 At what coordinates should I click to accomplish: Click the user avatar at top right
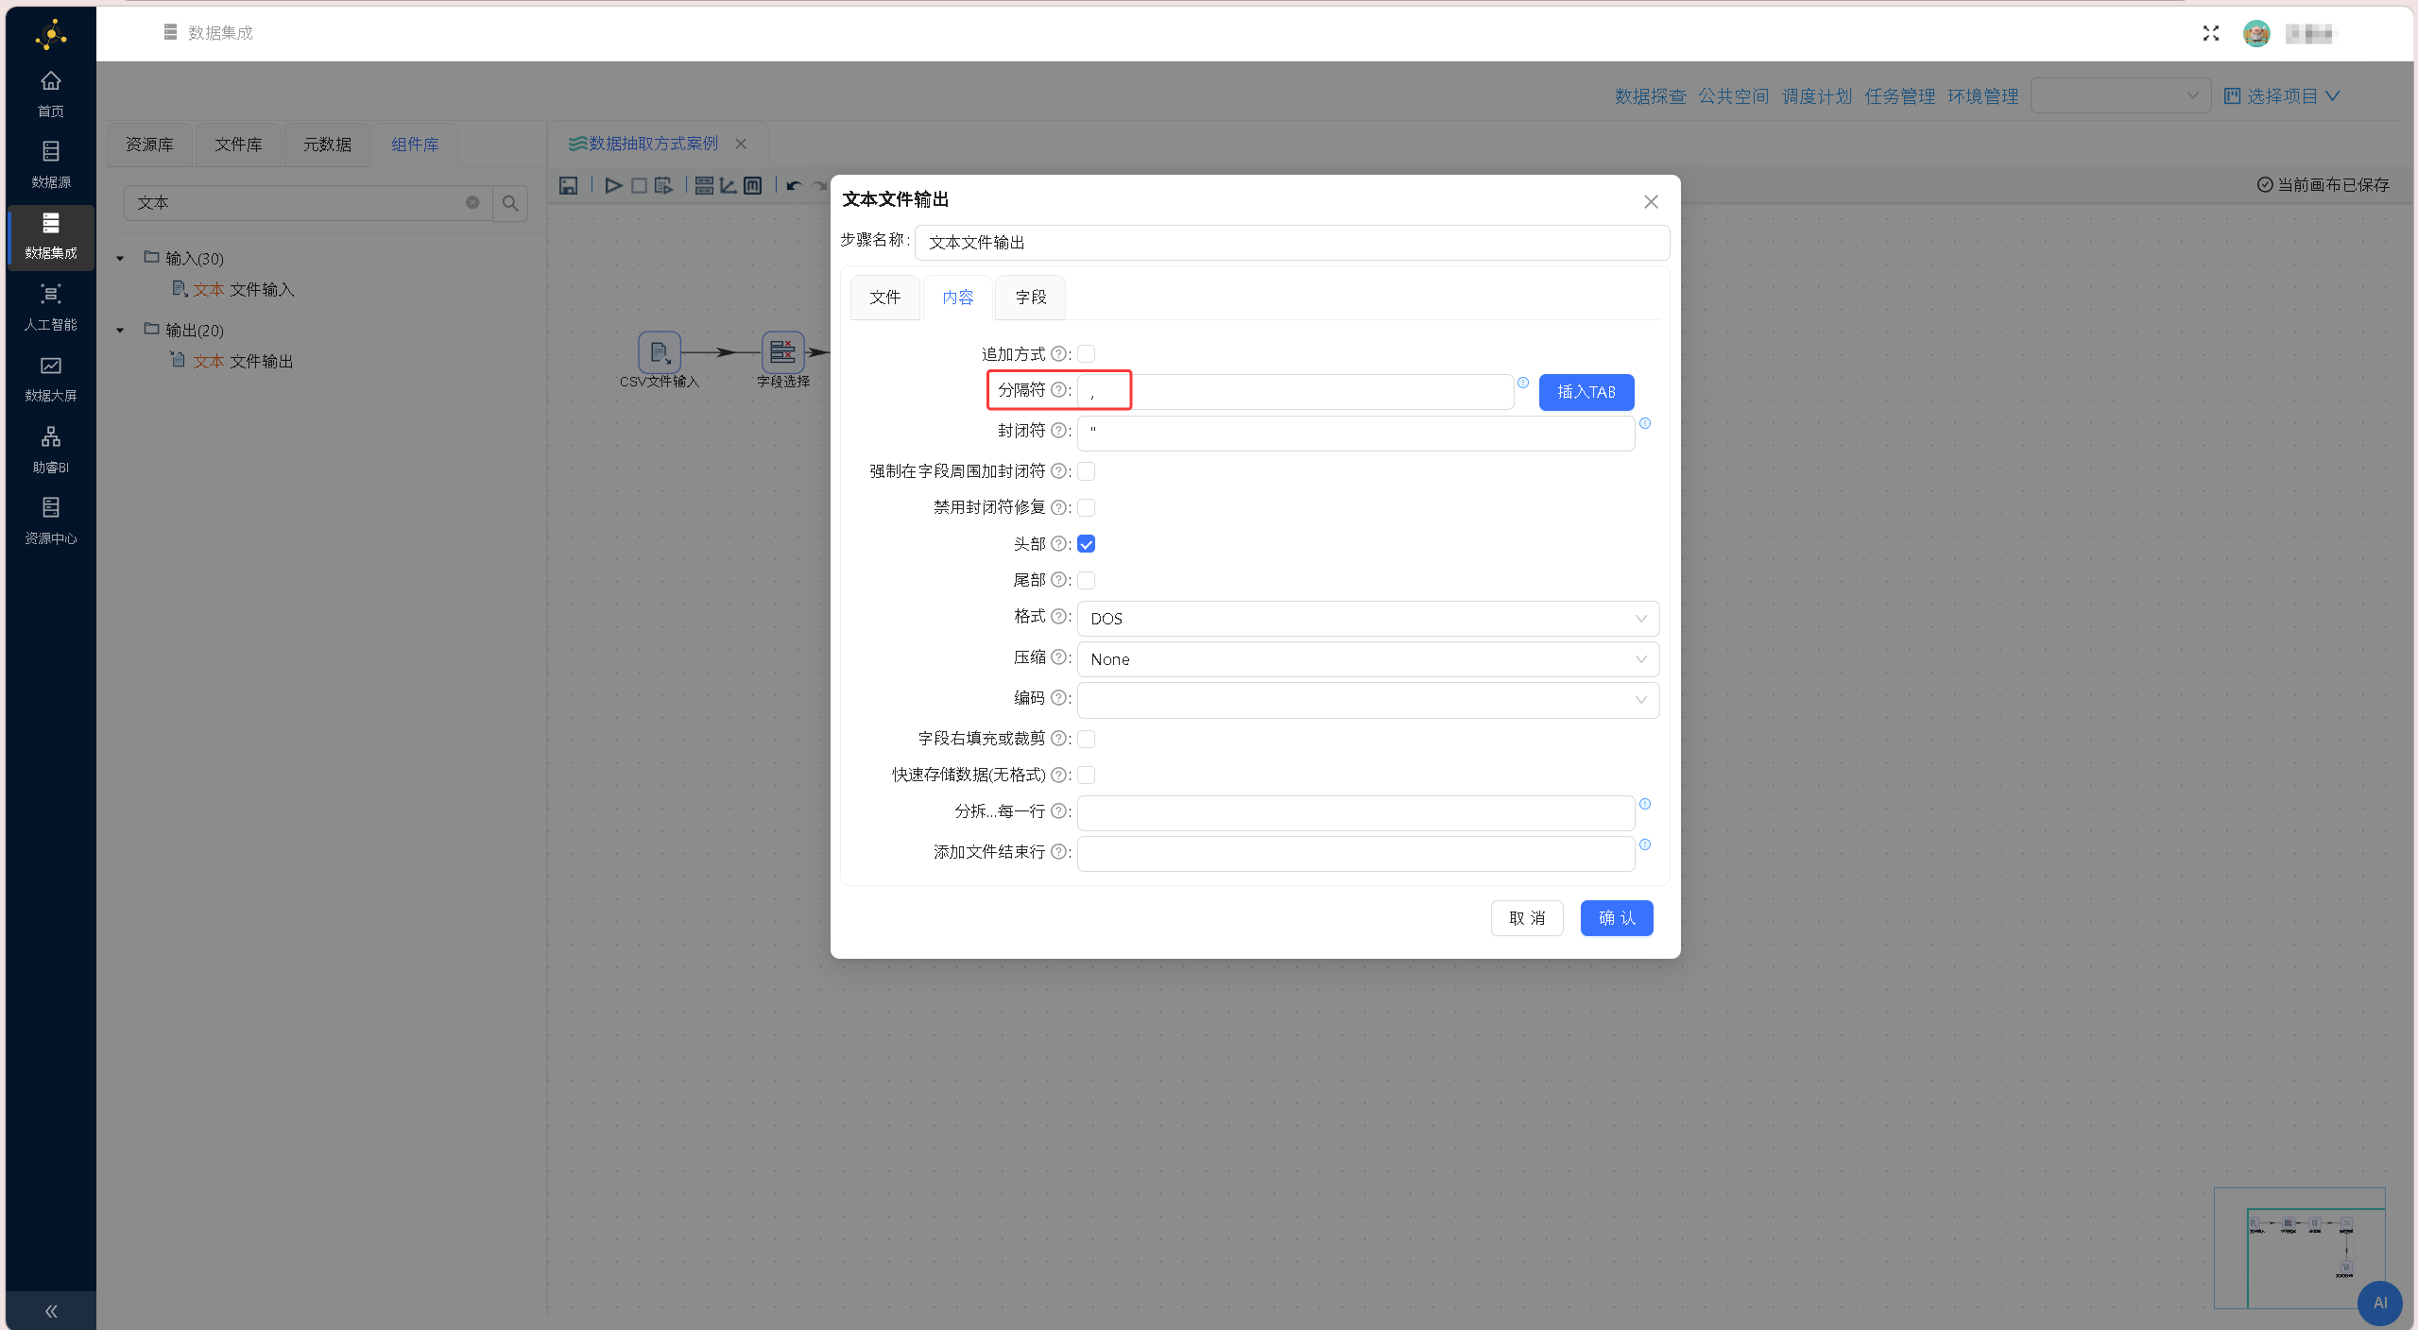pyautogui.click(x=2256, y=34)
